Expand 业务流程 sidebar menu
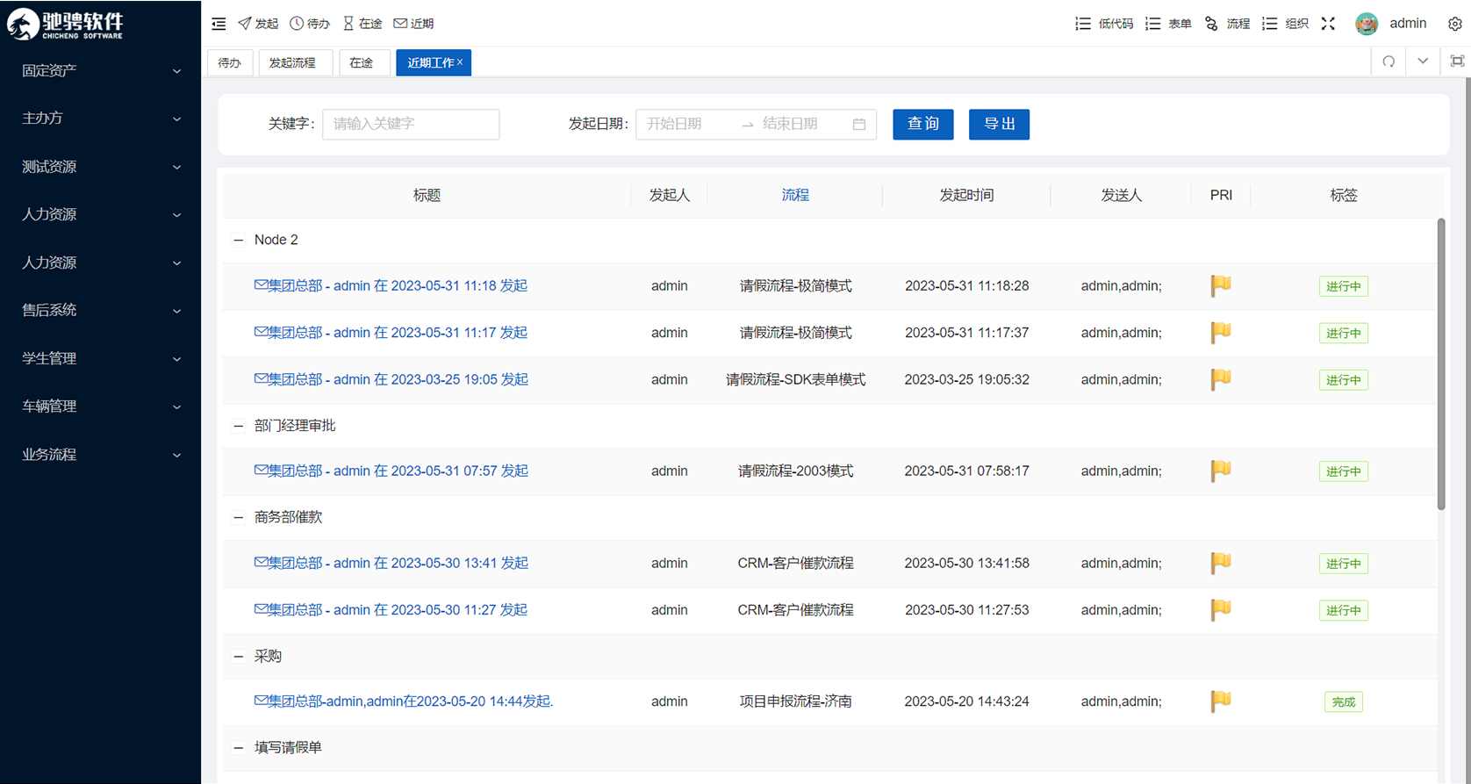Image resolution: width=1471 pixels, height=784 pixels. click(x=101, y=455)
